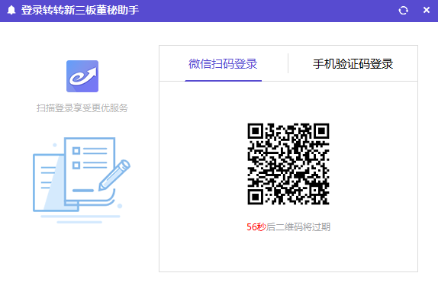This screenshot has height=302, width=438.
Task: Click the second checkbox square on illustrated document
Action: tap(76, 165)
